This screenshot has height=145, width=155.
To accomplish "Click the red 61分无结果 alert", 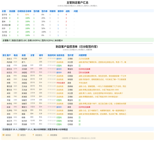I will point(84,72).
